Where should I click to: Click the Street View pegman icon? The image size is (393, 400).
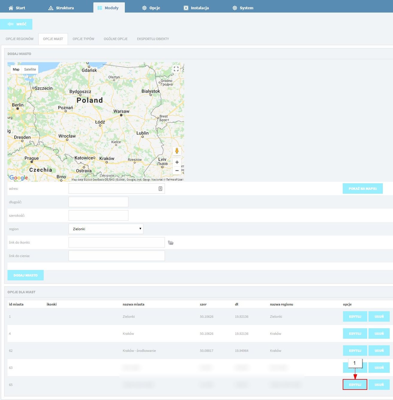click(x=177, y=151)
